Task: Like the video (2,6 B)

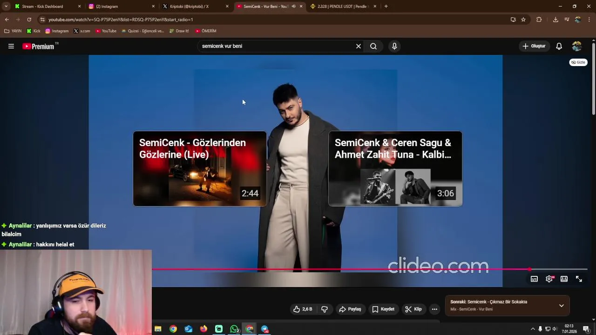Action: pyautogui.click(x=303, y=309)
